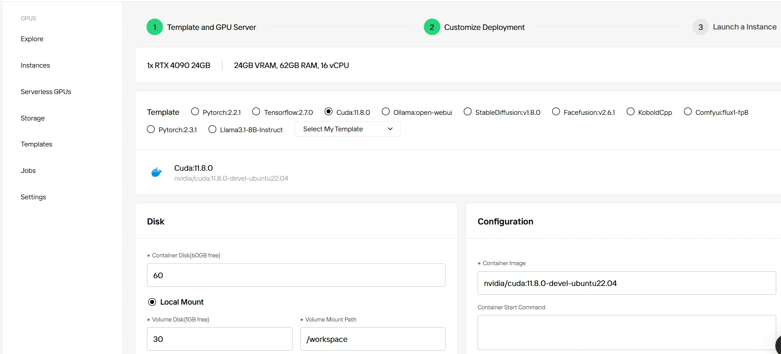Screen dimensions: 781x354
Task: Click the nvidia/cuda:11.8.0-devel-ubuntu22.04 gray subtitle
Action: [x=231, y=179]
